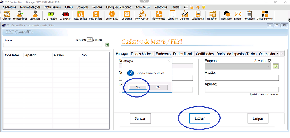Expand toolbar overflow arrow at right edge
Viewport: 290px width, 138px height.
(289, 19)
